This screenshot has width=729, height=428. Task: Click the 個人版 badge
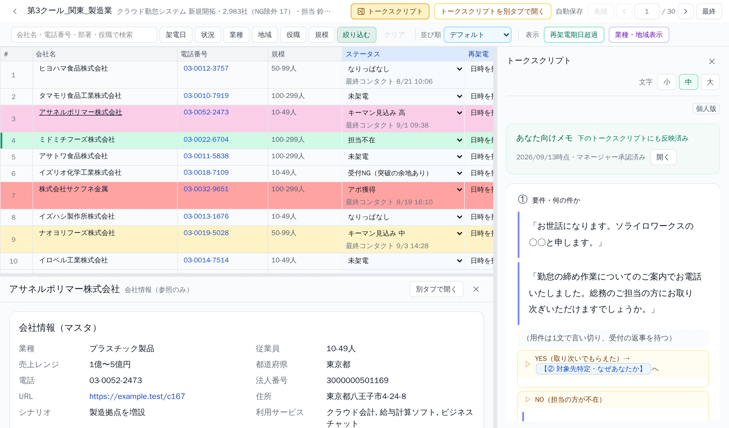[706, 109]
